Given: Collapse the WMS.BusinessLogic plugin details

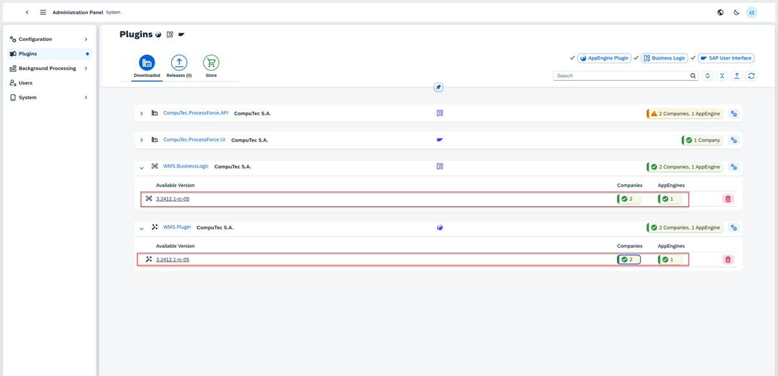Looking at the screenshot, I should pos(141,167).
